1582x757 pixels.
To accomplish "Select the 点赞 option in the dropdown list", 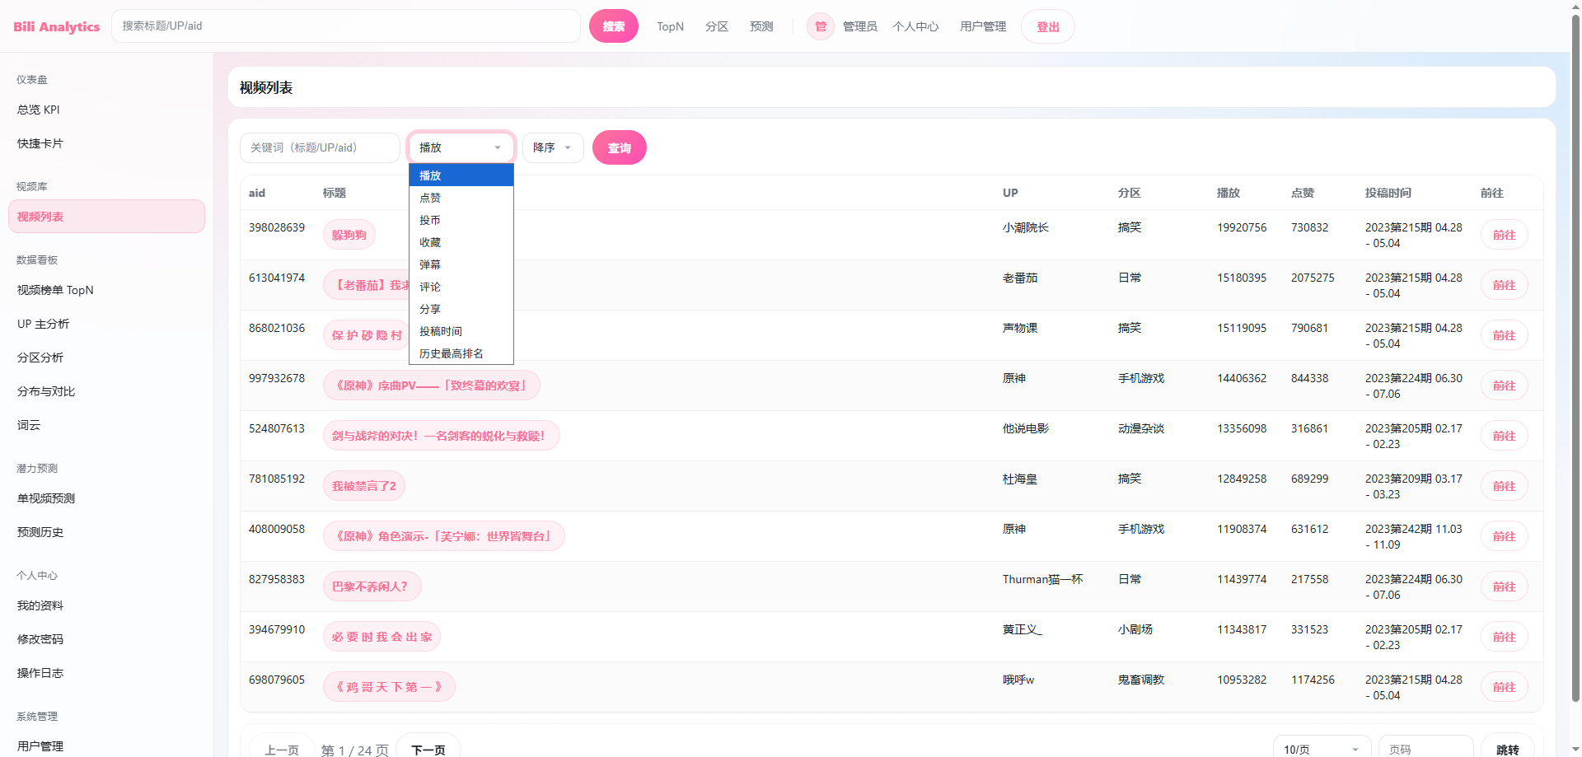I will point(430,198).
